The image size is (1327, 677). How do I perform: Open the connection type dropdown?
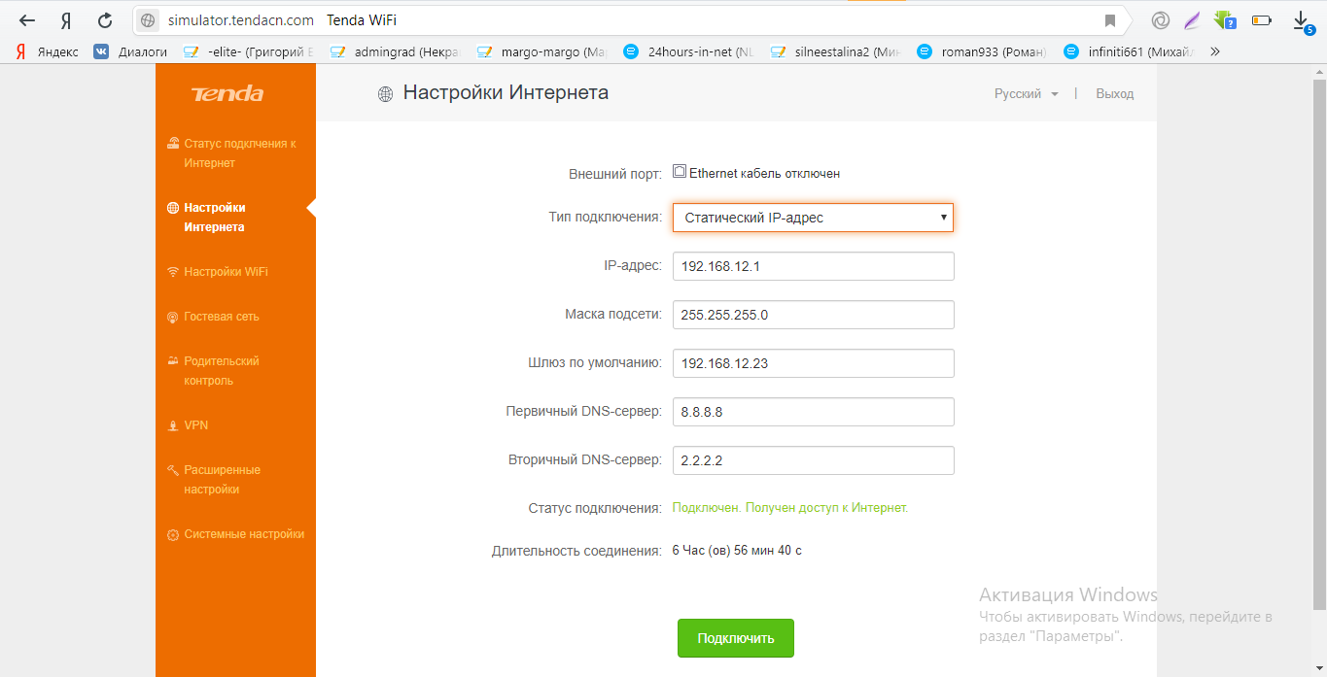[x=813, y=218]
